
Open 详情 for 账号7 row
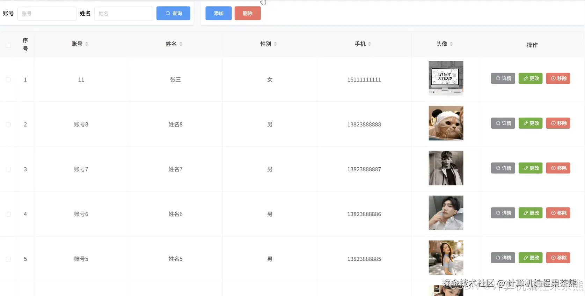pyautogui.click(x=503, y=168)
